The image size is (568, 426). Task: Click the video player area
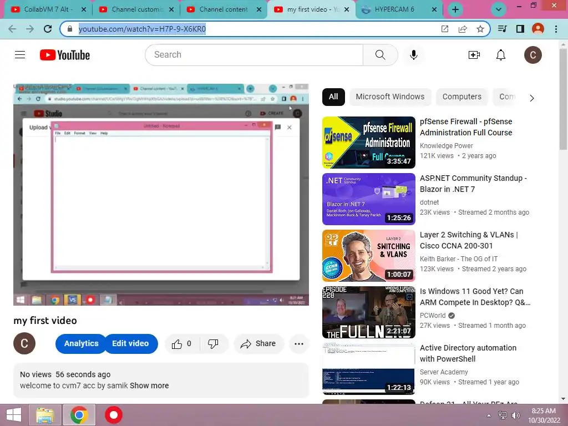tap(161, 195)
